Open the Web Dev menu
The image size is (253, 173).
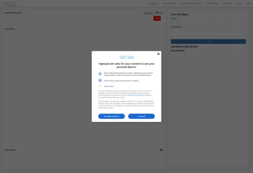click(152, 3)
